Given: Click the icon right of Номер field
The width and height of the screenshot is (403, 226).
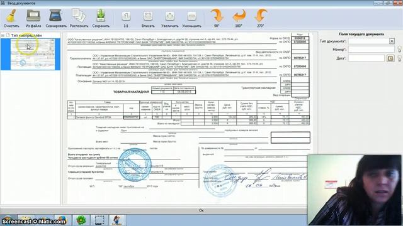Looking at the screenshot, I should 399,49.
